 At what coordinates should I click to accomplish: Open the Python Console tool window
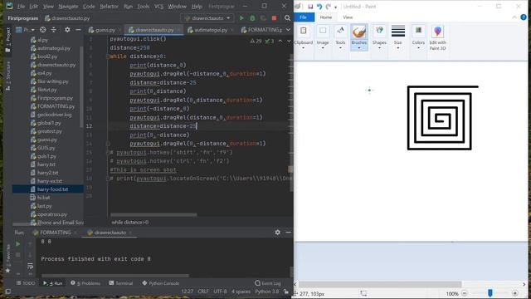click(160, 283)
